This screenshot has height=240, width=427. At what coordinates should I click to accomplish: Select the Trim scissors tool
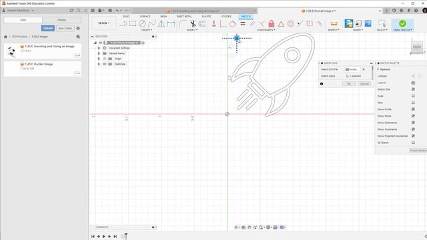tap(193, 24)
